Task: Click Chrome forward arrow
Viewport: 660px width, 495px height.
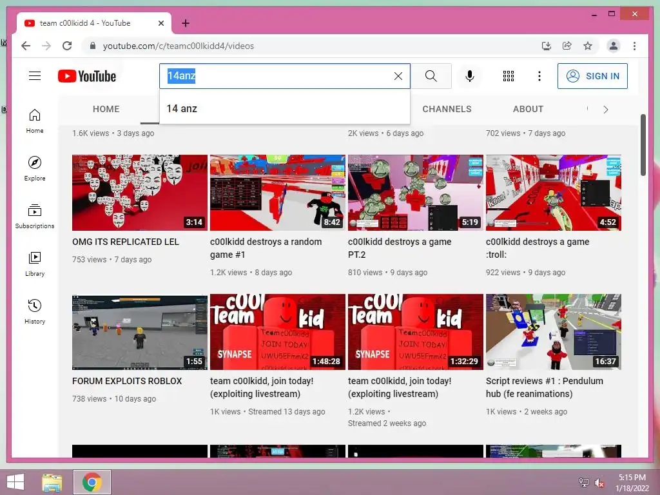Action: 46,46
